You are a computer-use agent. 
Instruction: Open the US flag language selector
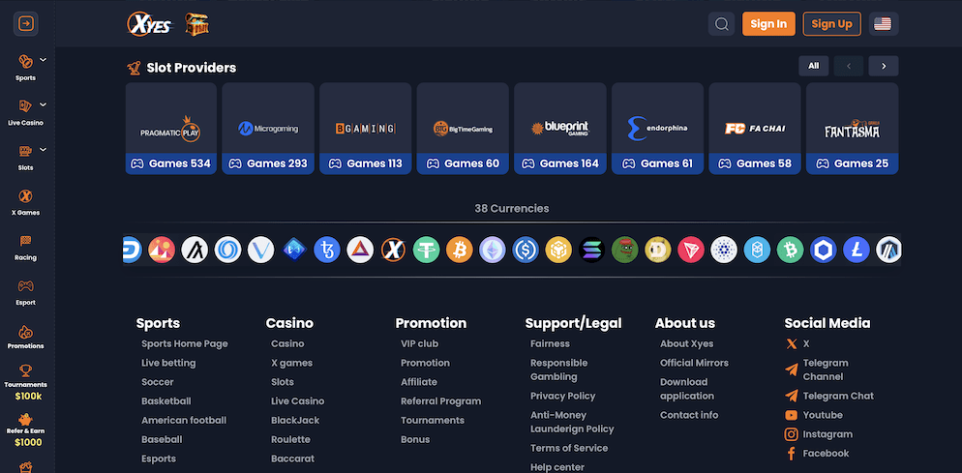click(883, 24)
